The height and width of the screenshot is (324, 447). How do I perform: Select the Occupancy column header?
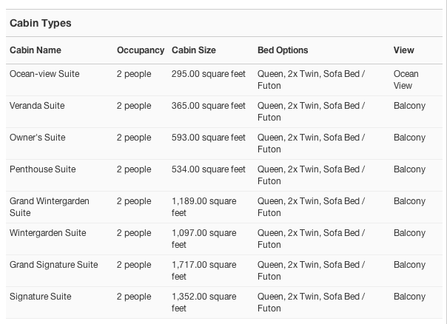click(141, 50)
